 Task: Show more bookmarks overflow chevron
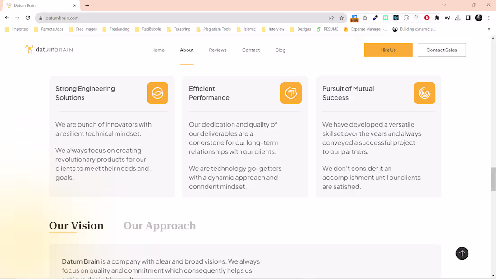click(x=489, y=29)
